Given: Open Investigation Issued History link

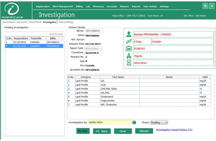Looking at the screenshot, I should (174, 130).
